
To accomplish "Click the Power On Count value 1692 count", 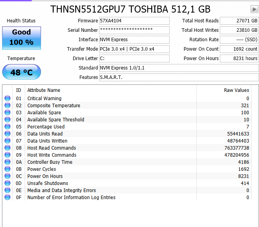I will (x=239, y=49).
